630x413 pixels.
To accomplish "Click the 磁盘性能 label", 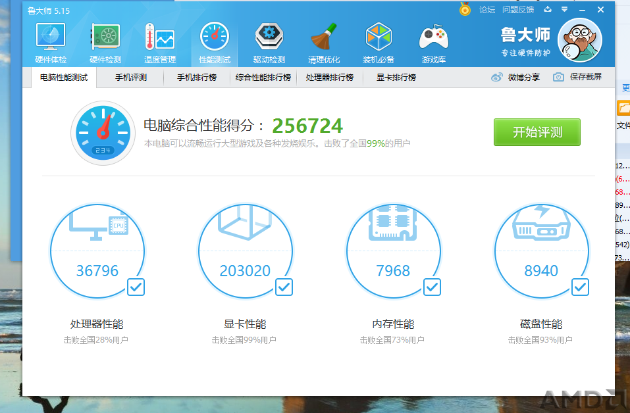I will coord(541,324).
